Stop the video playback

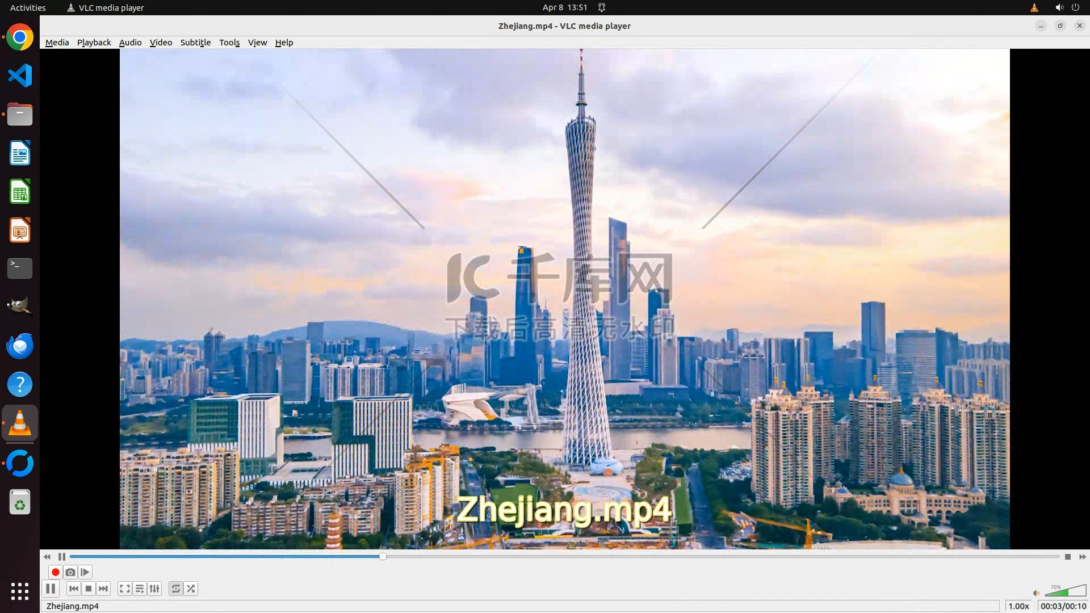tap(89, 589)
